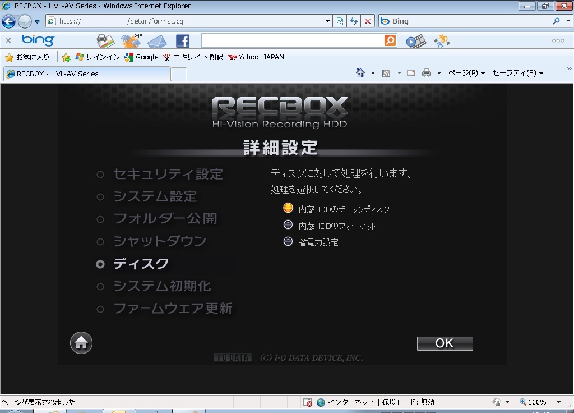Expand the command bar overflow chevron
This screenshot has width=574, height=413.
point(570,68)
